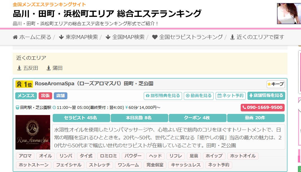
Task: Call phone number 090-1669-9500 button
Action: point(263,107)
